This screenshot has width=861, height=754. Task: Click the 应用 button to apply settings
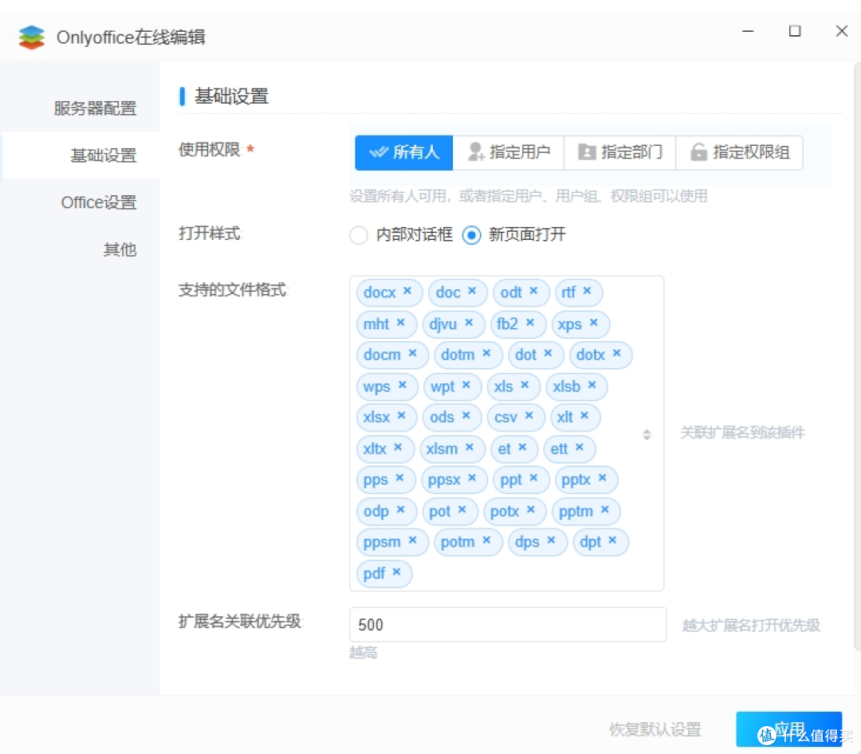789,728
